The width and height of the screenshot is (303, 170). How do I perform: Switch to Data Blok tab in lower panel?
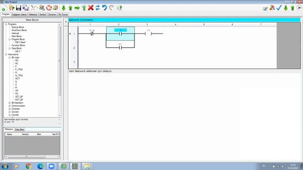point(19,129)
